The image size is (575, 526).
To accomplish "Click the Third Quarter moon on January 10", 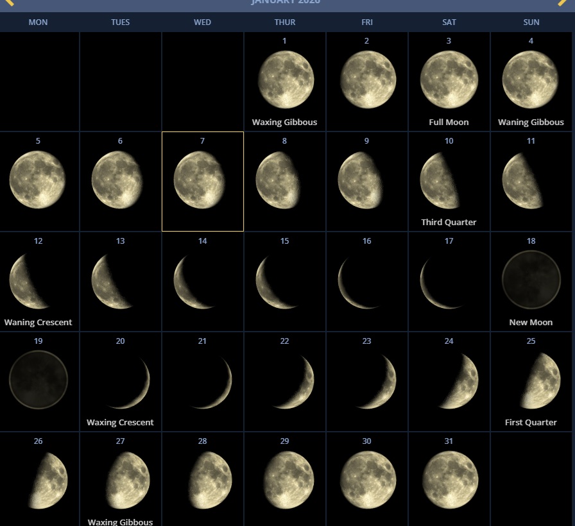I will click(441, 180).
